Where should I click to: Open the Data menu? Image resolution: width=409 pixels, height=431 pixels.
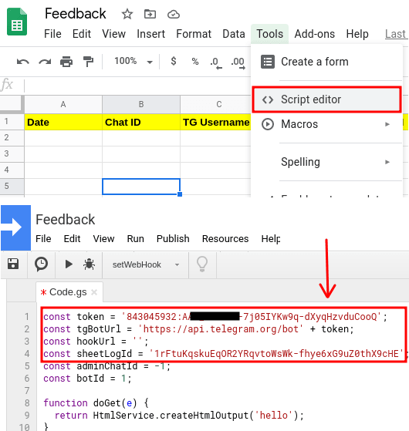click(234, 34)
